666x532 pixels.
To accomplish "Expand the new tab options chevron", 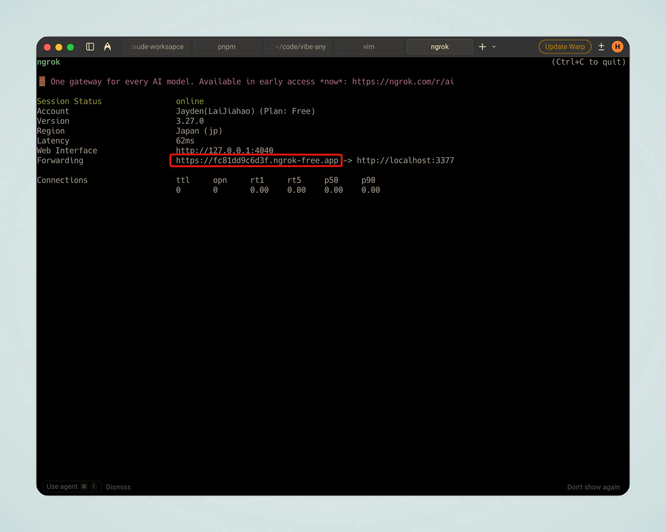I will pyautogui.click(x=494, y=47).
